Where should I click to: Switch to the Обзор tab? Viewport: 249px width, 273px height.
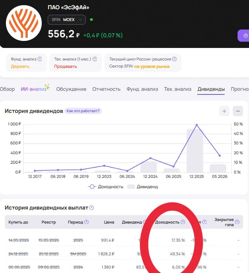pyautogui.click(x=7, y=89)
